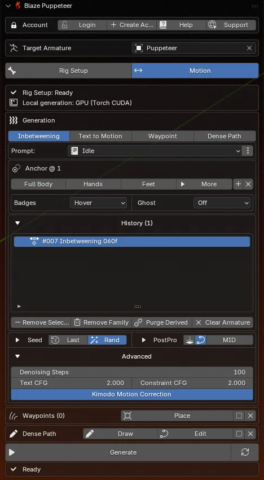
Task: Click Remove Family trash button
Action: coord(101,322)
